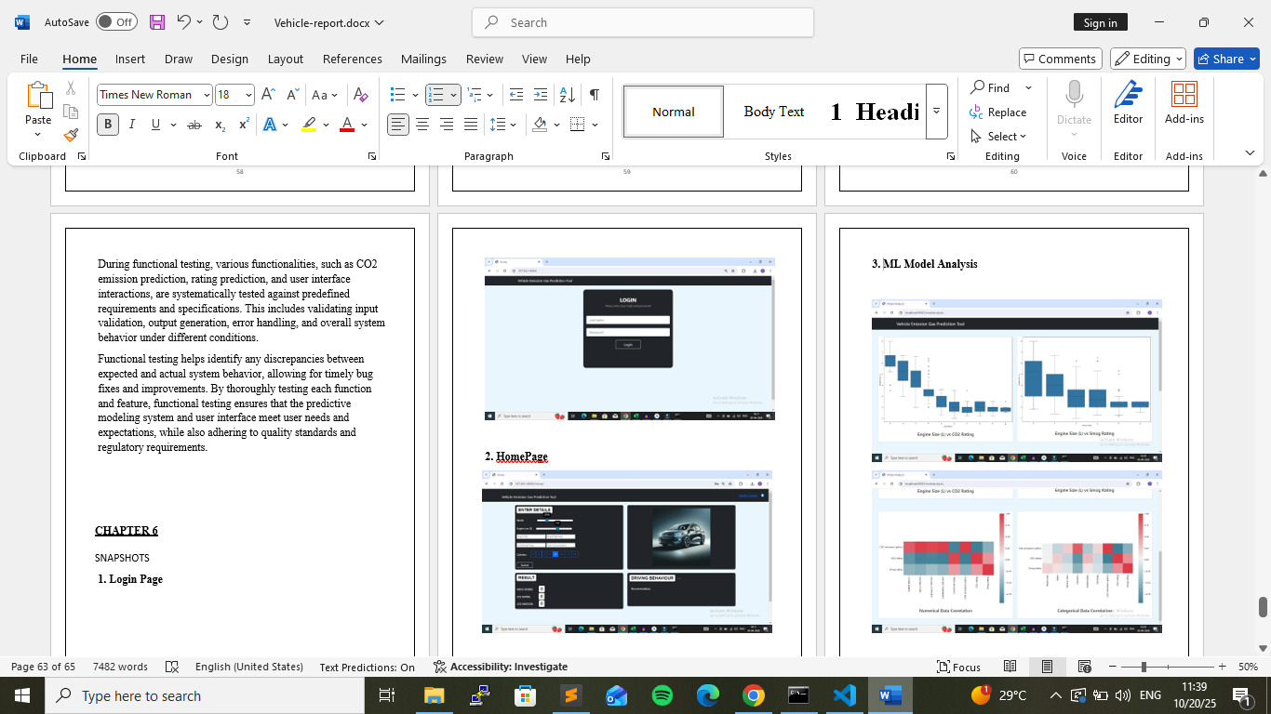Sort the selection alphabetically

(569, 95)
